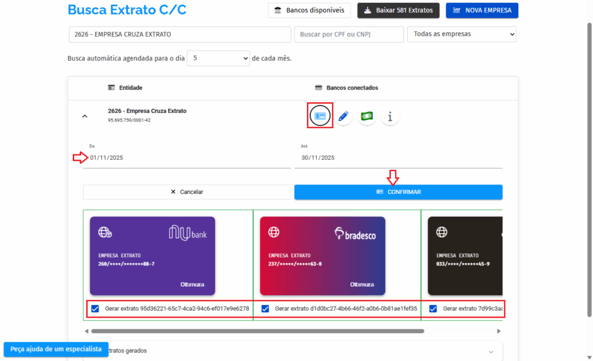Expand the Extratos gerados section
This screenshot has width=593, height=361.
pyautogui.click(x=491, y=351)
